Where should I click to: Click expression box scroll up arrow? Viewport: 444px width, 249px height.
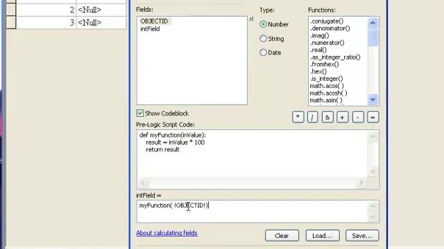373,206
